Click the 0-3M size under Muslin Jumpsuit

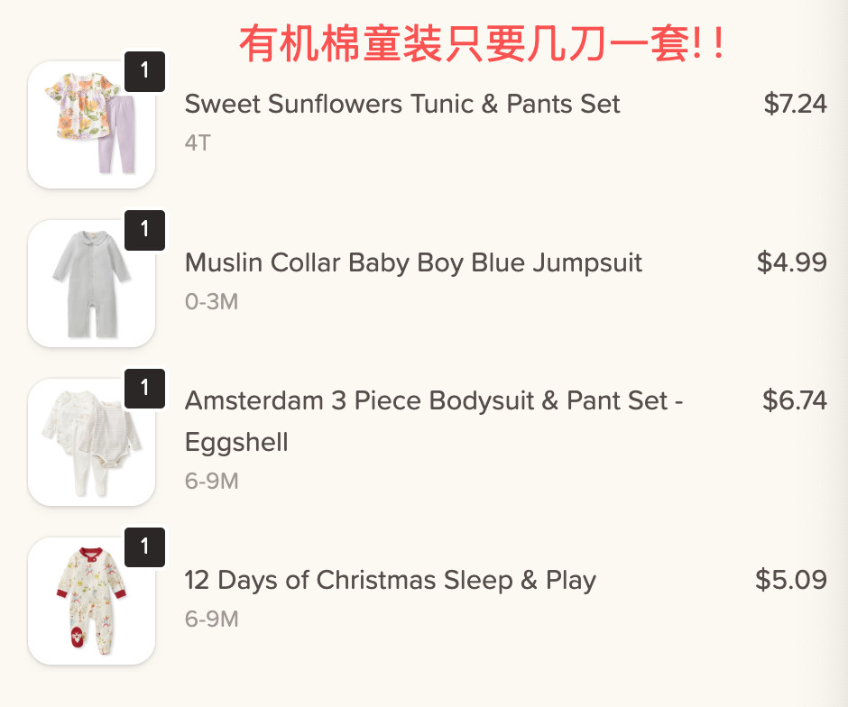point(211,302)
